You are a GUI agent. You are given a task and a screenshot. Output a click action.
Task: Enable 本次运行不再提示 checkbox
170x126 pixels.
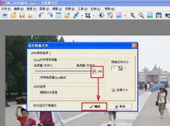[x=31, y=106]
